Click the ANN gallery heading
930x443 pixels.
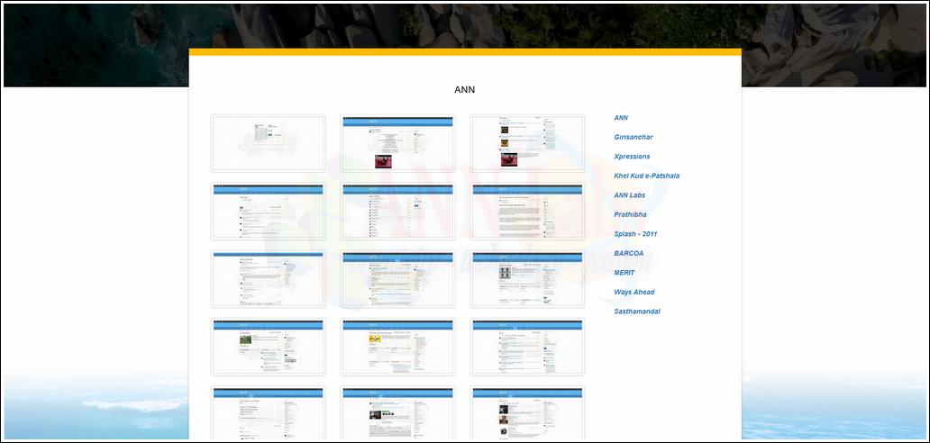click(464, 90)
